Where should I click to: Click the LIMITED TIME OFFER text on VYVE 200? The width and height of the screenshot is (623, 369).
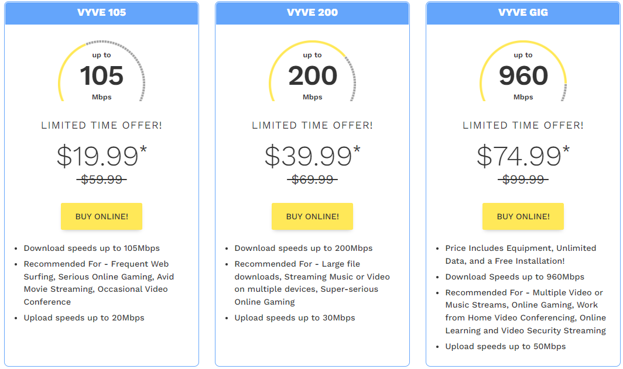coord(312,125)
